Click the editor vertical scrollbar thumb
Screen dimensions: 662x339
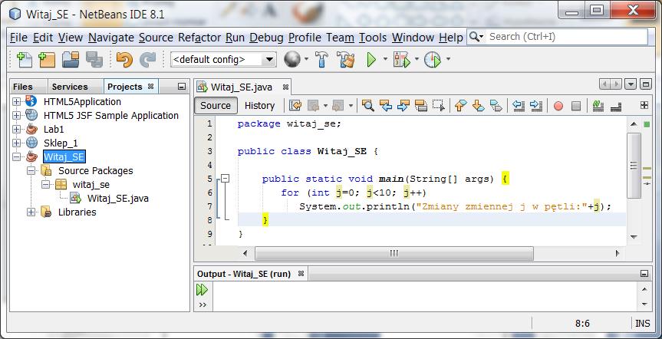click(634, 166)
